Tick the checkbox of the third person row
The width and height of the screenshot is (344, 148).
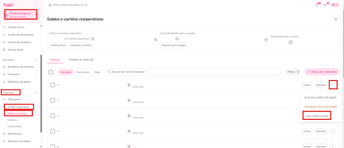point(53,116)
